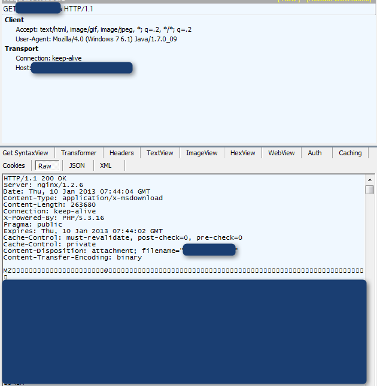
Task: Open the Cookies tab
Action: point(14,165)
